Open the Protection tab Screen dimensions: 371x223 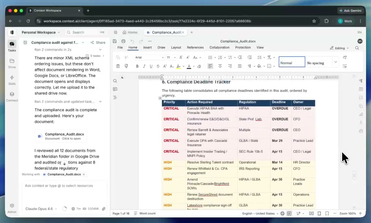(x=243, y=47)
